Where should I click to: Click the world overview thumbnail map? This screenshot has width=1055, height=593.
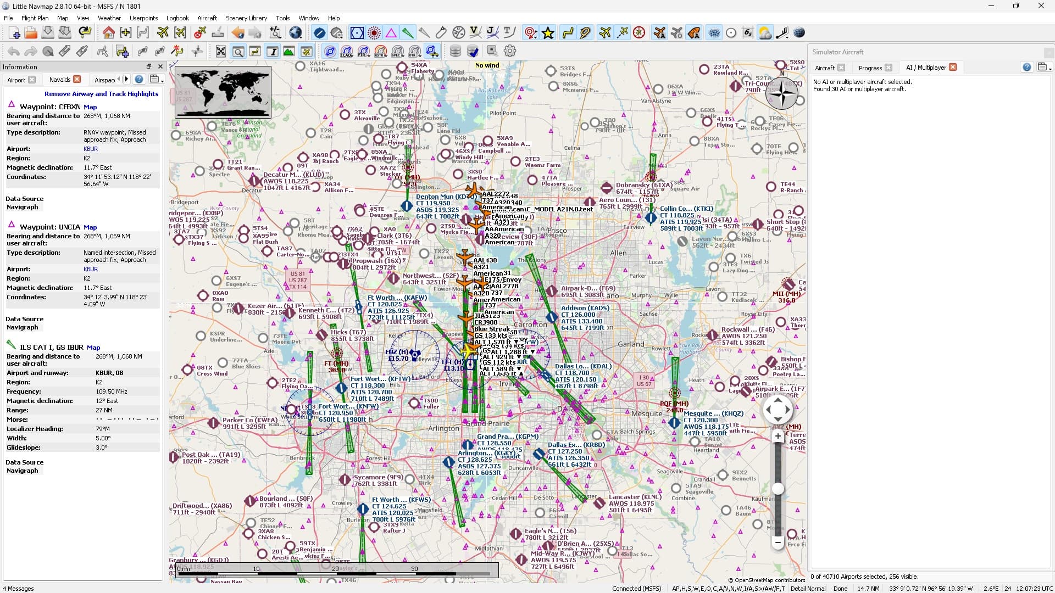(x=223, y=92)
